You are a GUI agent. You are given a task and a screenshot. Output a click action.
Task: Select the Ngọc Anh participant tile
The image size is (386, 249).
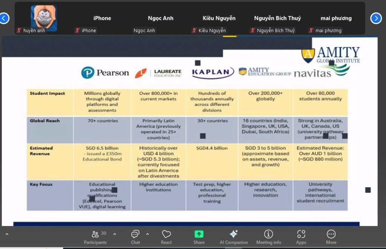coord(161,18)
